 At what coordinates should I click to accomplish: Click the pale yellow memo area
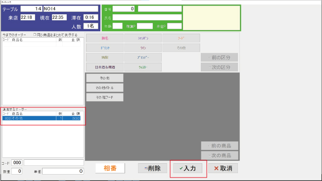(x=211, y=18)
